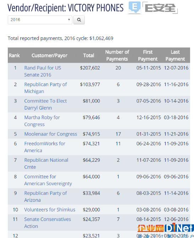Click the Last Payment column header
Image resolution: width=194 pixels, height=238 pixels.
tap(175, 55)
